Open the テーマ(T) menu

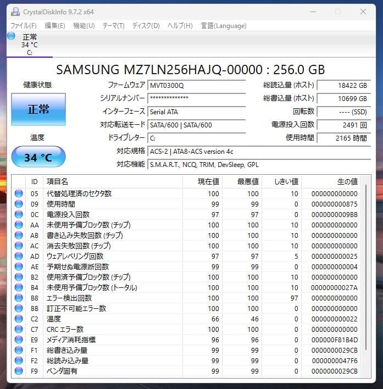pyautogui.click(x=113, y=26)
